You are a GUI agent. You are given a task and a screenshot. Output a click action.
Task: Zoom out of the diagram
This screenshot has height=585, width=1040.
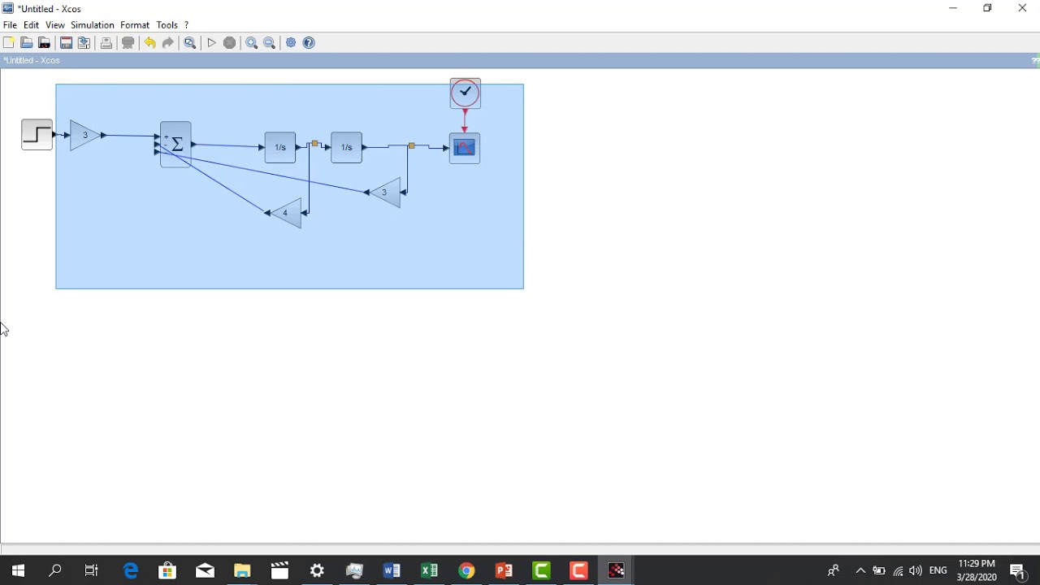click(x=270, y=43)
